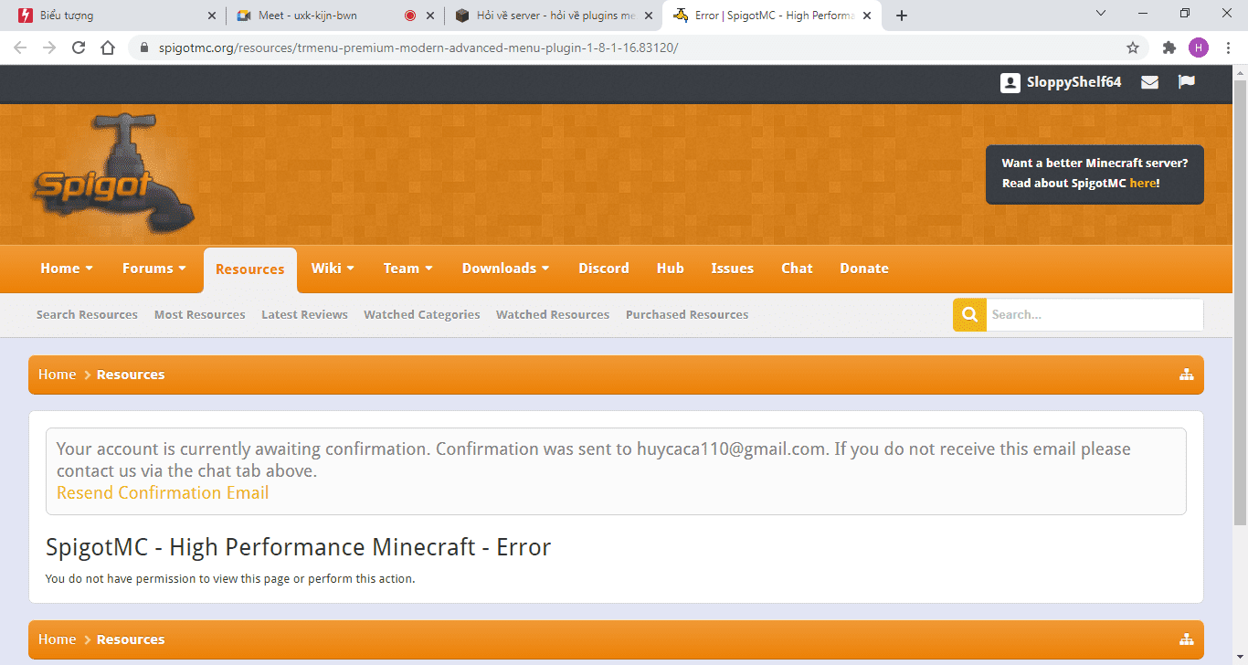Switch to Meet uxk-kijn-bwn tab

[x=334, y=16]
